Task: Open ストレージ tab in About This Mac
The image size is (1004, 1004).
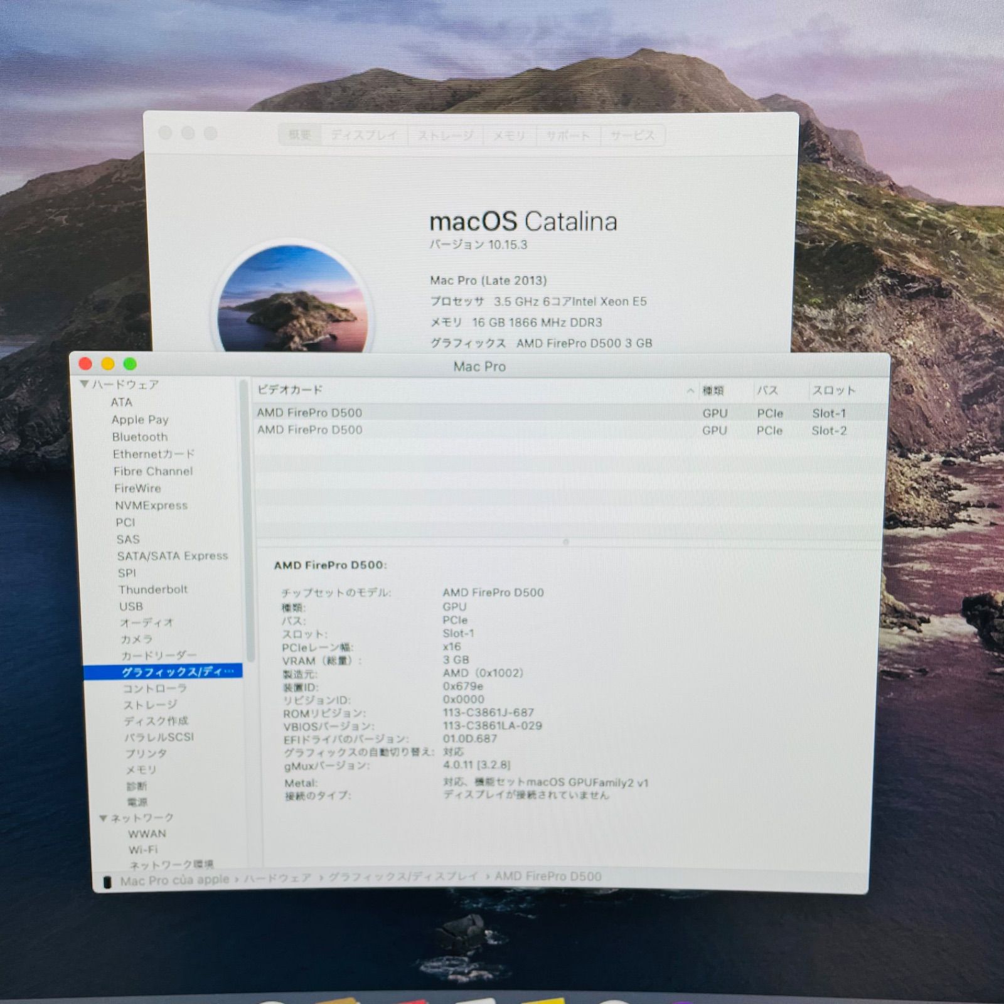Action: tap(446, 135)
